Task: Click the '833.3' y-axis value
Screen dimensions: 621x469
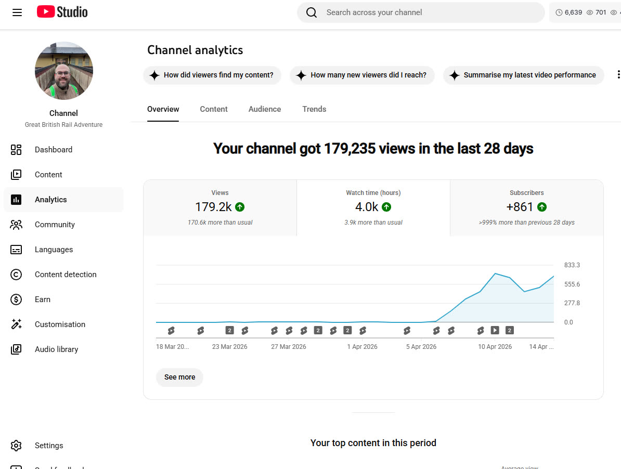Action: 572,265
